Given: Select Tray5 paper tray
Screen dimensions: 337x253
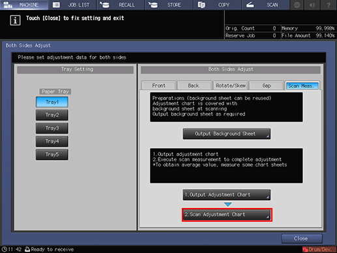Looking at the screenshot, I should click(x=52, y=155).
